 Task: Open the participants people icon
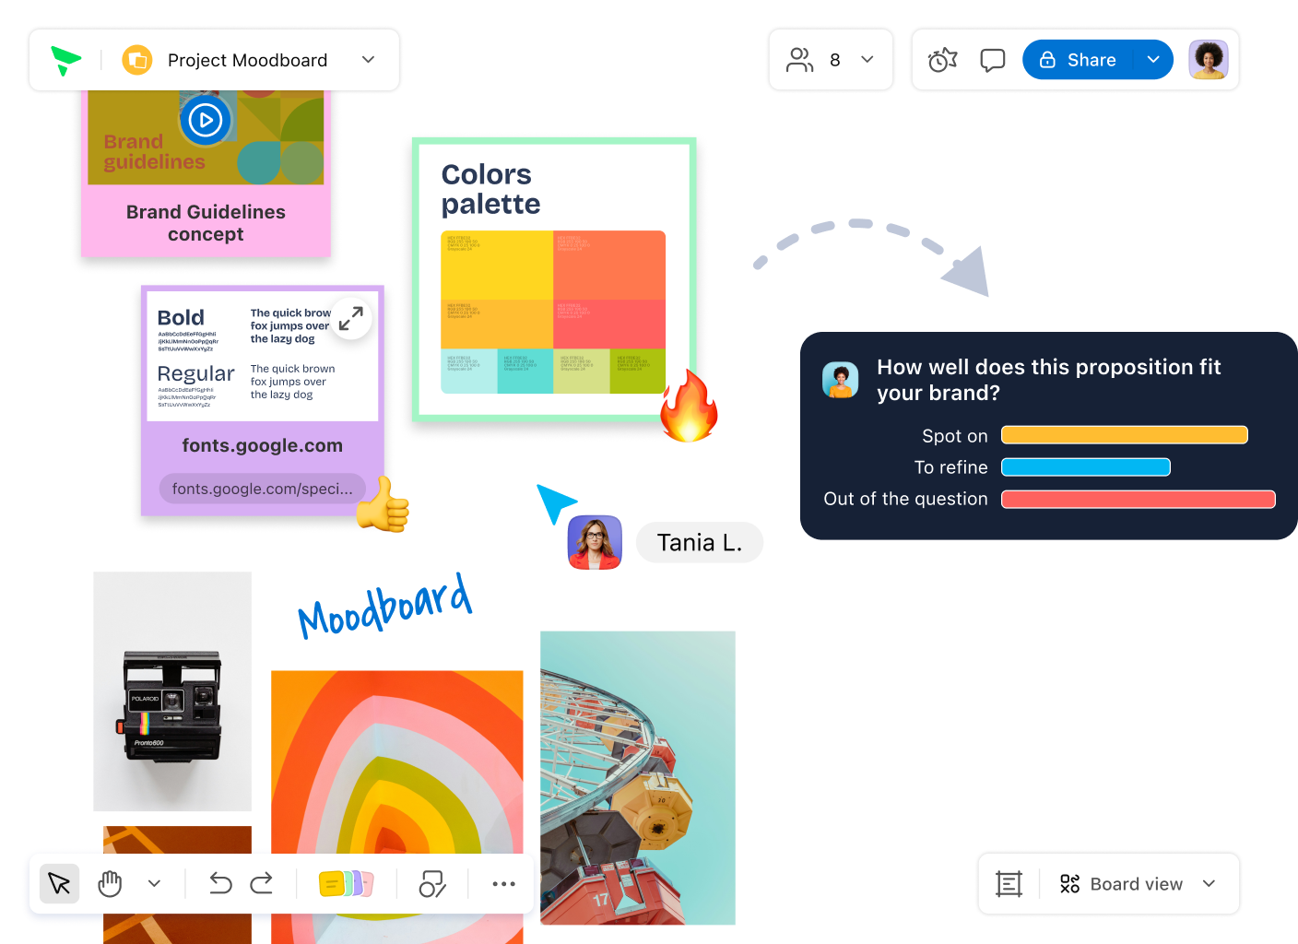click(799, 60)
